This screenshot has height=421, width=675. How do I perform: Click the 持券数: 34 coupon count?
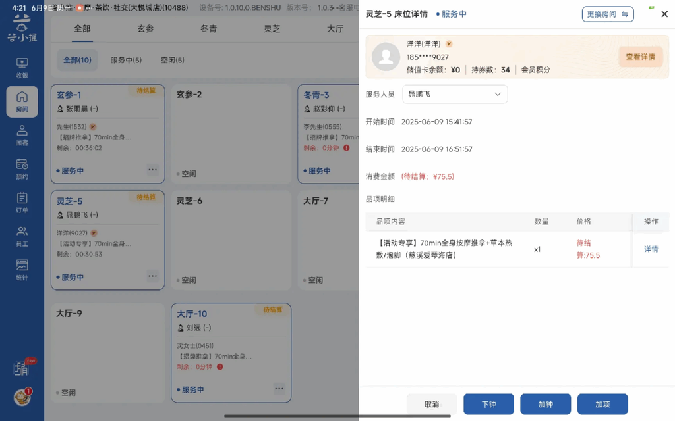490,70
